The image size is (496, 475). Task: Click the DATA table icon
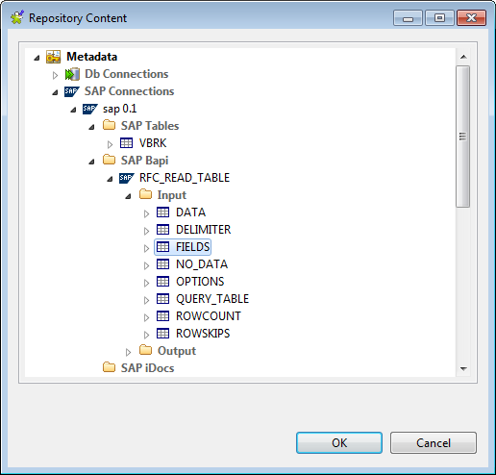tap(162, 212)
